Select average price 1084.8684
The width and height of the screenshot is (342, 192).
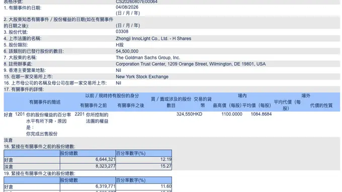pyautogui.click(x=261, y=114)
